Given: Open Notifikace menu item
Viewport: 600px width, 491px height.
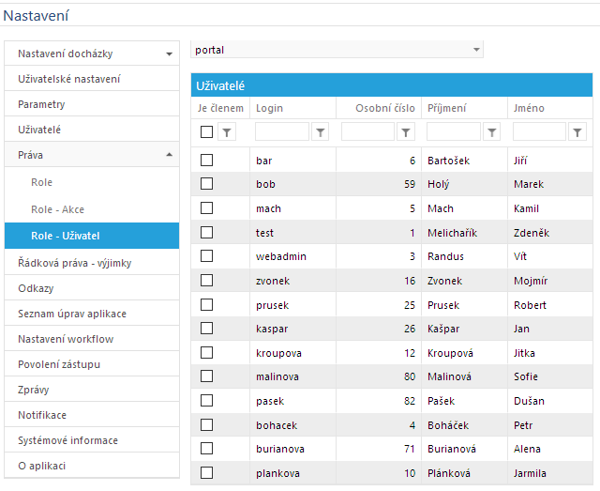Looking at the screenshot, I should pyautogui.click(x=92, y=415).
